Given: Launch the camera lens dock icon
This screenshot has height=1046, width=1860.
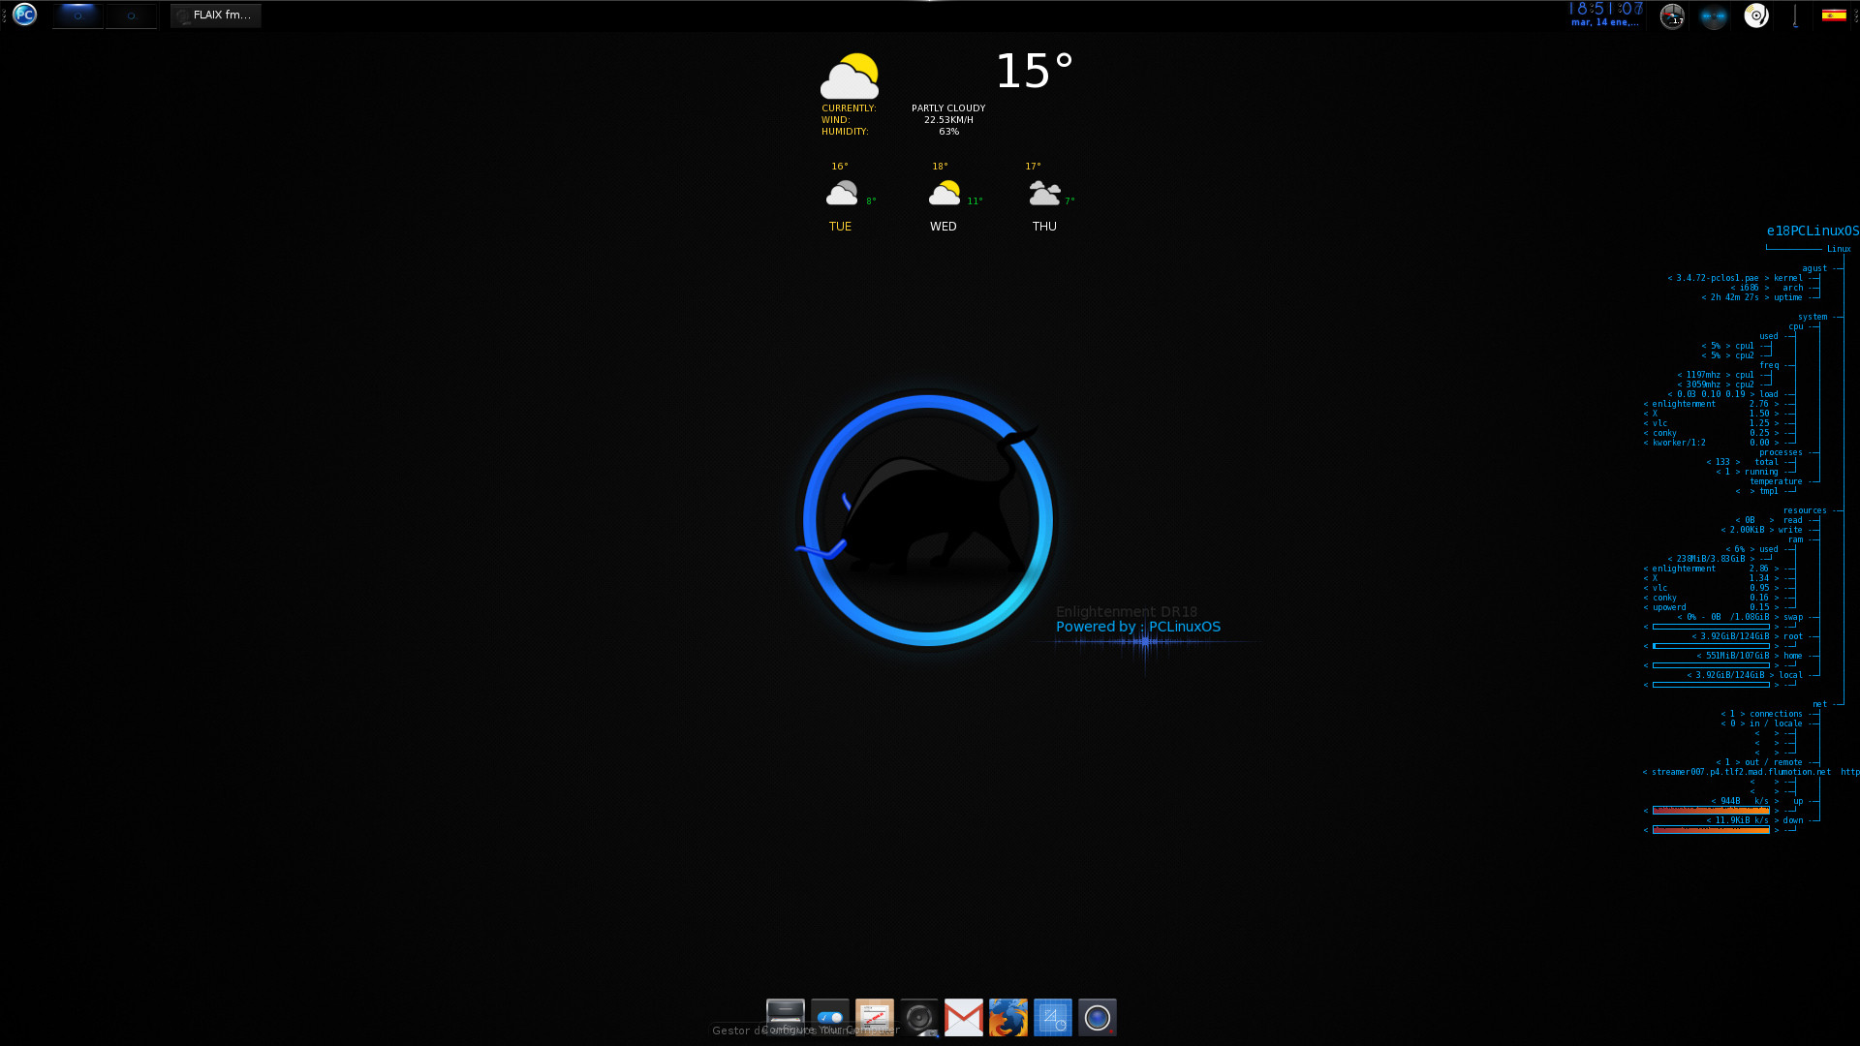Looking at the screenshot, I should [1098, 1017].
